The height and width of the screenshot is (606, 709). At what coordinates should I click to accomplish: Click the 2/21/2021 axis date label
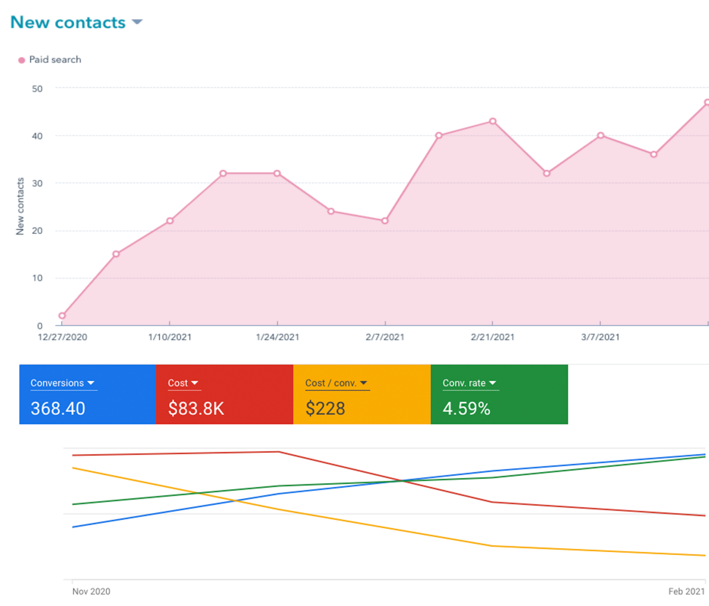click(x=492, y=337)
